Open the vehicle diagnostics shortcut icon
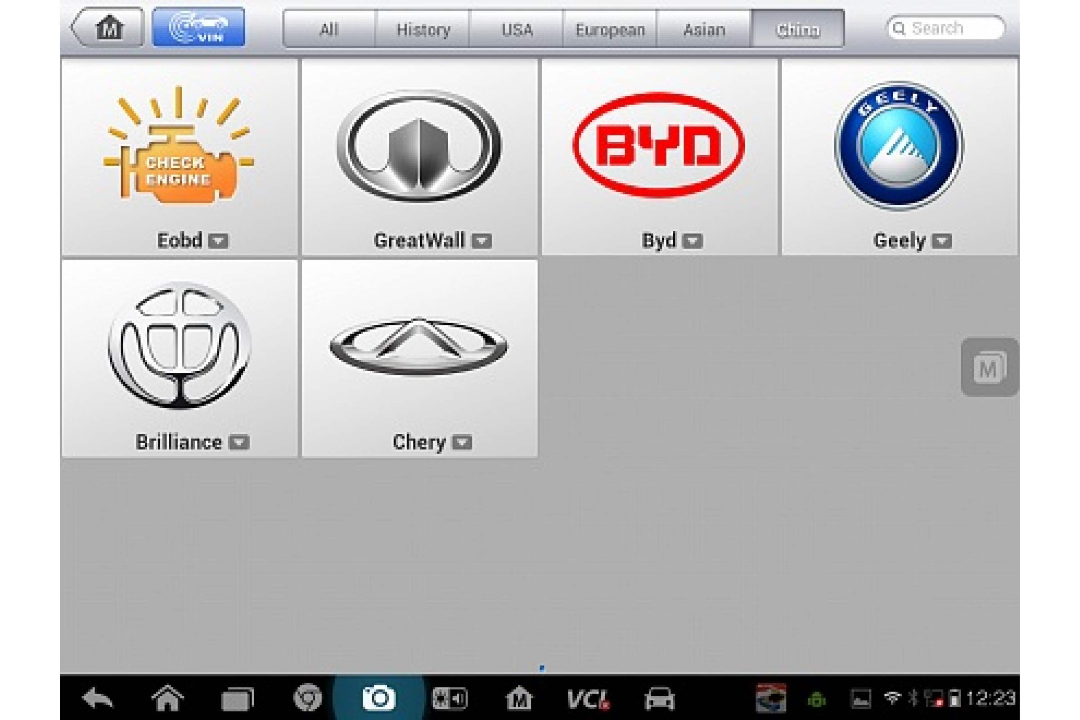1080x720 pixels. [x=659, y=698]
